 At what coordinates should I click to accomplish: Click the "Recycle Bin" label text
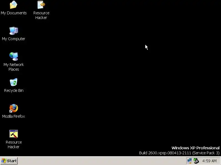14,90
